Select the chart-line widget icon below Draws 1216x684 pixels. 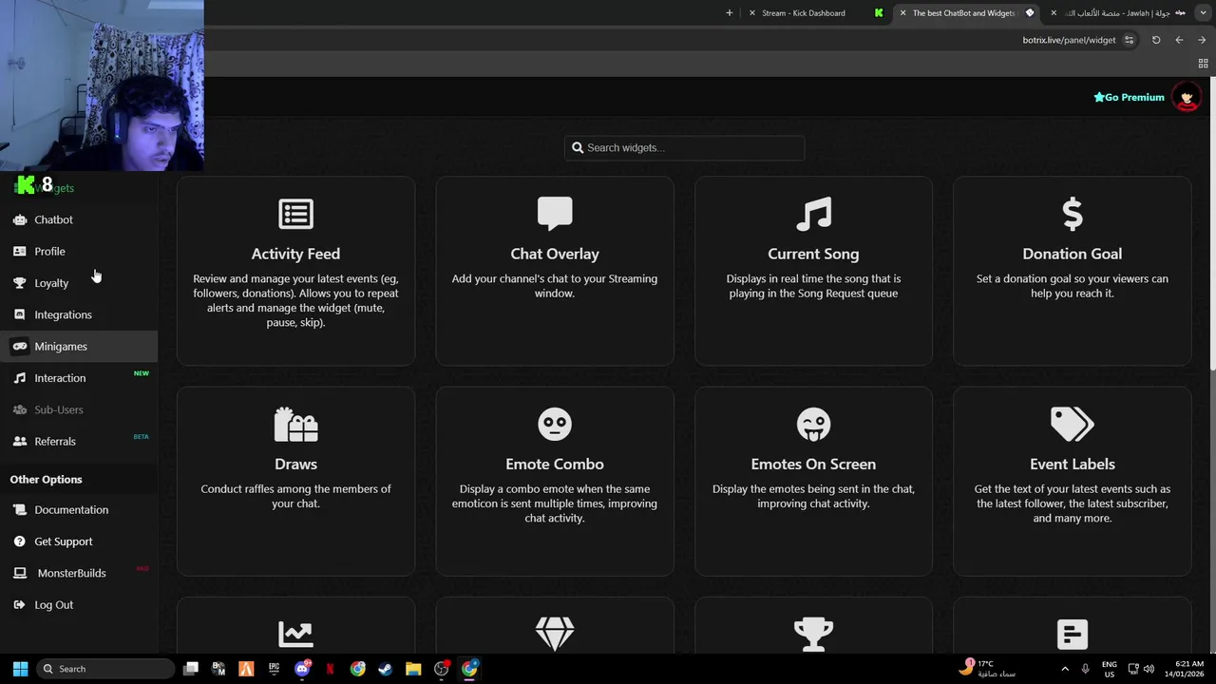pyautogui.click(x=295, y=634)
